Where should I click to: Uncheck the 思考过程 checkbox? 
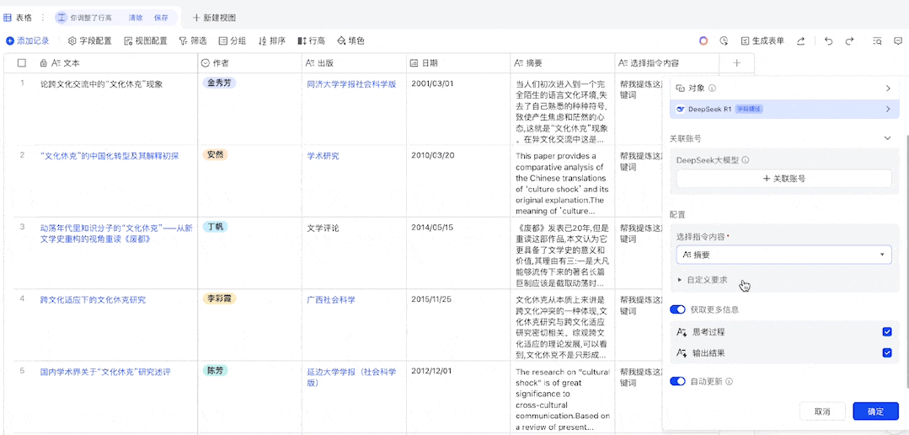point(886,332)
